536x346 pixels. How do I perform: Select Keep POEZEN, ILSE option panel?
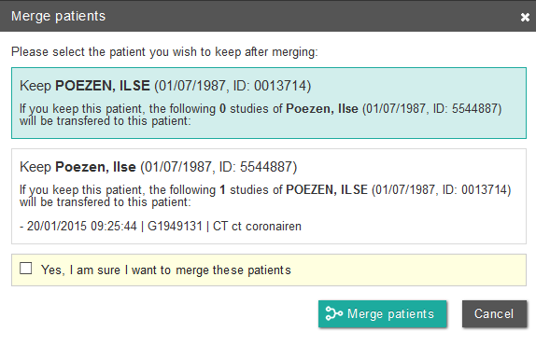click(x=269, y=103)
